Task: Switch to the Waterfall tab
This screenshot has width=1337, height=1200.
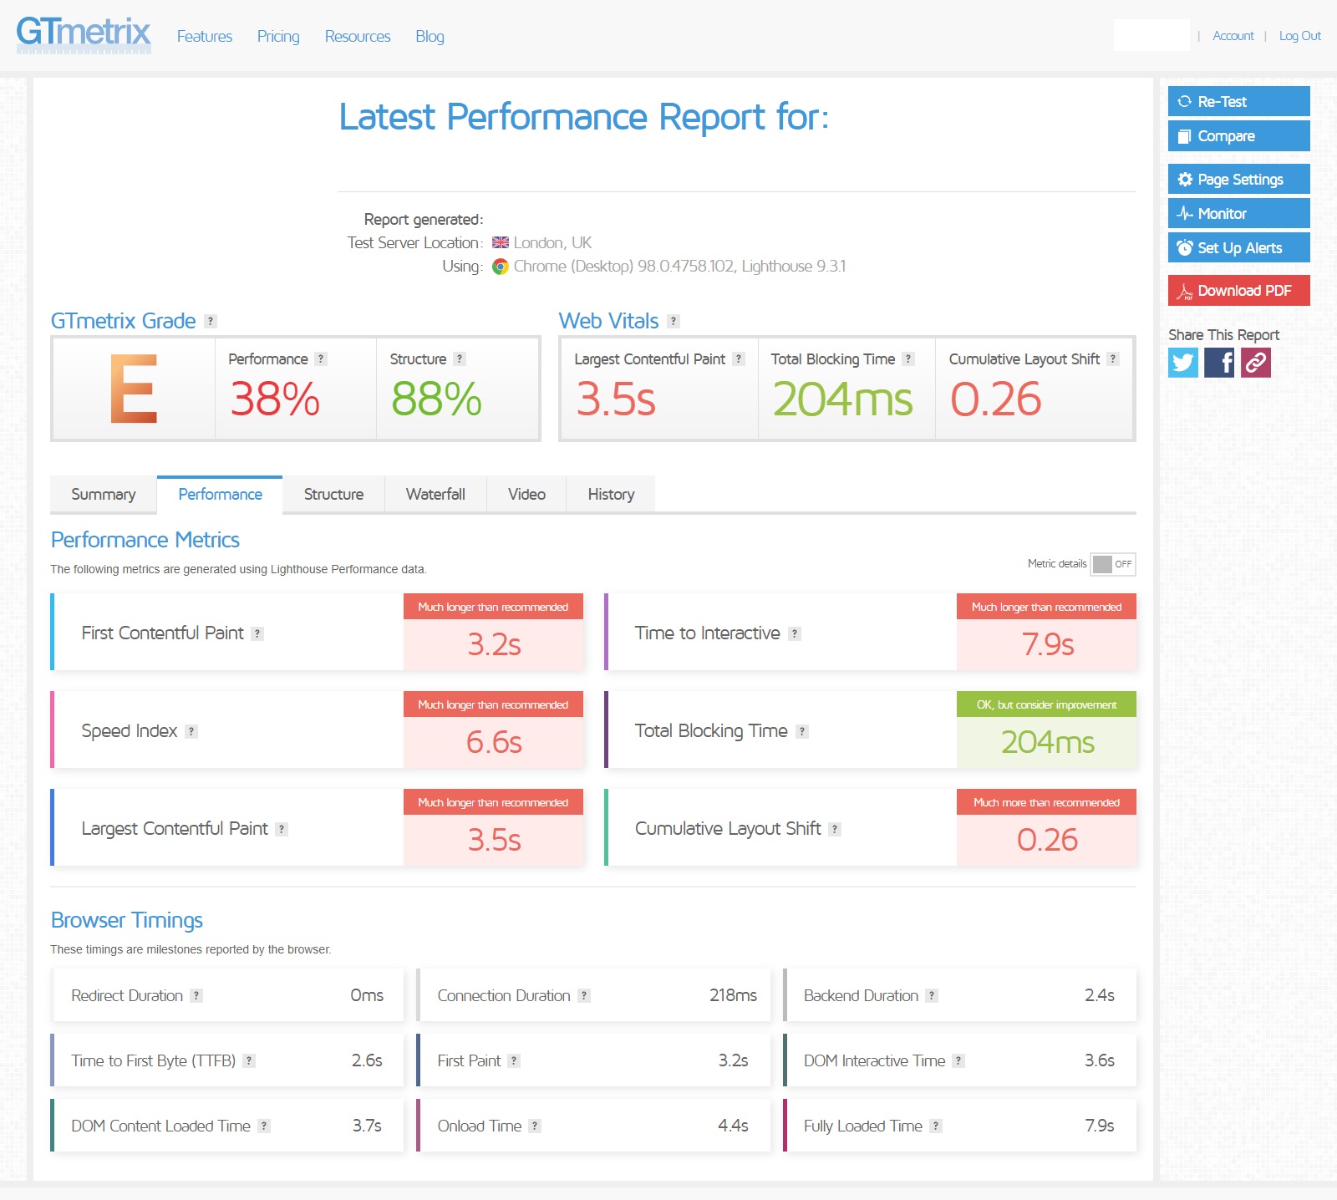Action: pos(435,494)
